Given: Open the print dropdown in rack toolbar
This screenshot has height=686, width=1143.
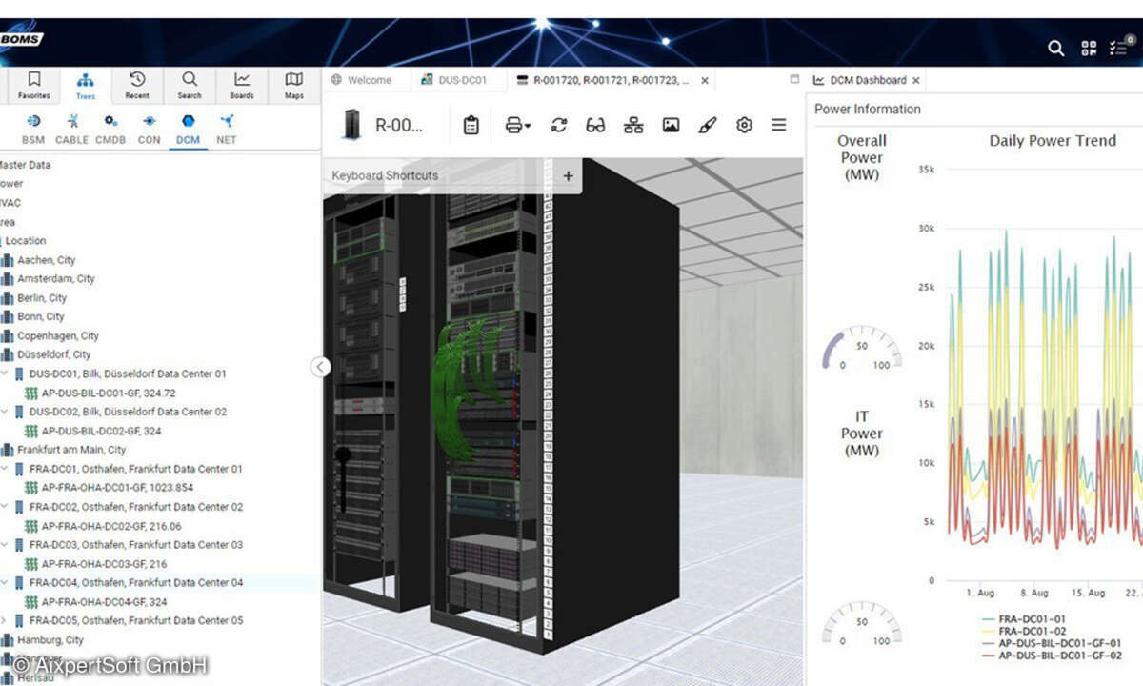Looking at the screenshot, I should (x=517, y=125).
